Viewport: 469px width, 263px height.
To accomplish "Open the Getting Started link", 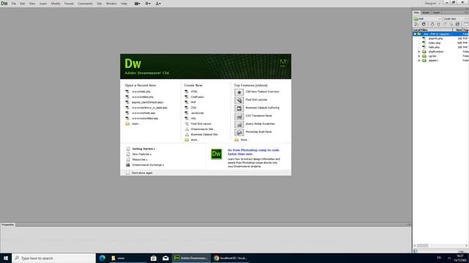I will pos(144,149).
